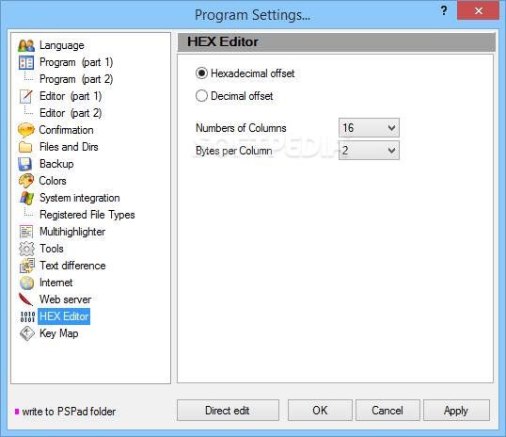506x437 pixels.
Task: Click the Web server feather icon
Action: [25, 299]
